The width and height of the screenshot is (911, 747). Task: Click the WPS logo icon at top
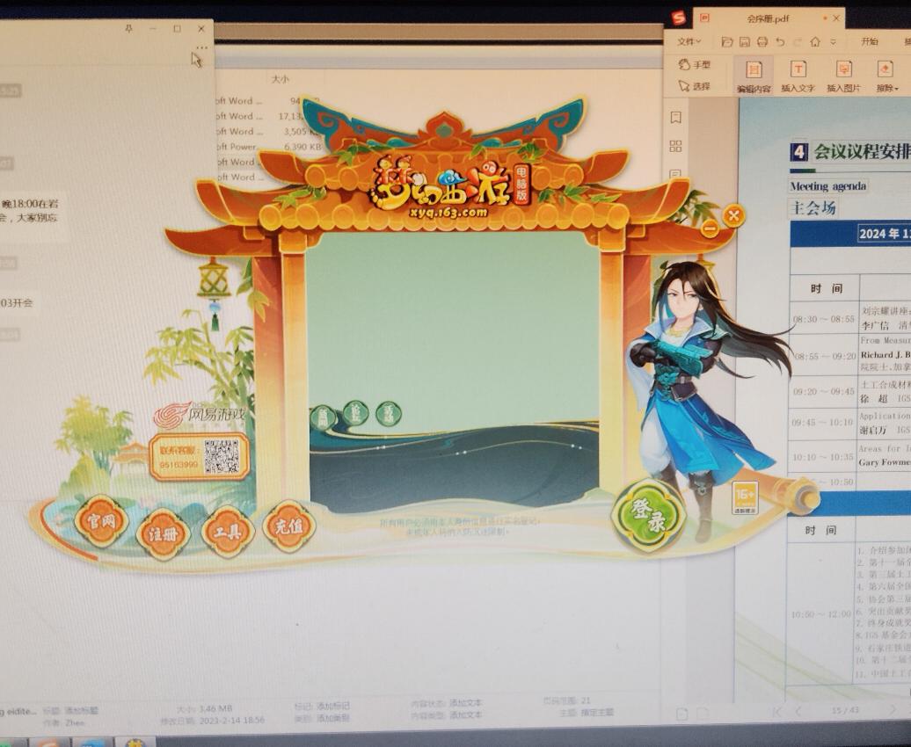tap(679, 18)
